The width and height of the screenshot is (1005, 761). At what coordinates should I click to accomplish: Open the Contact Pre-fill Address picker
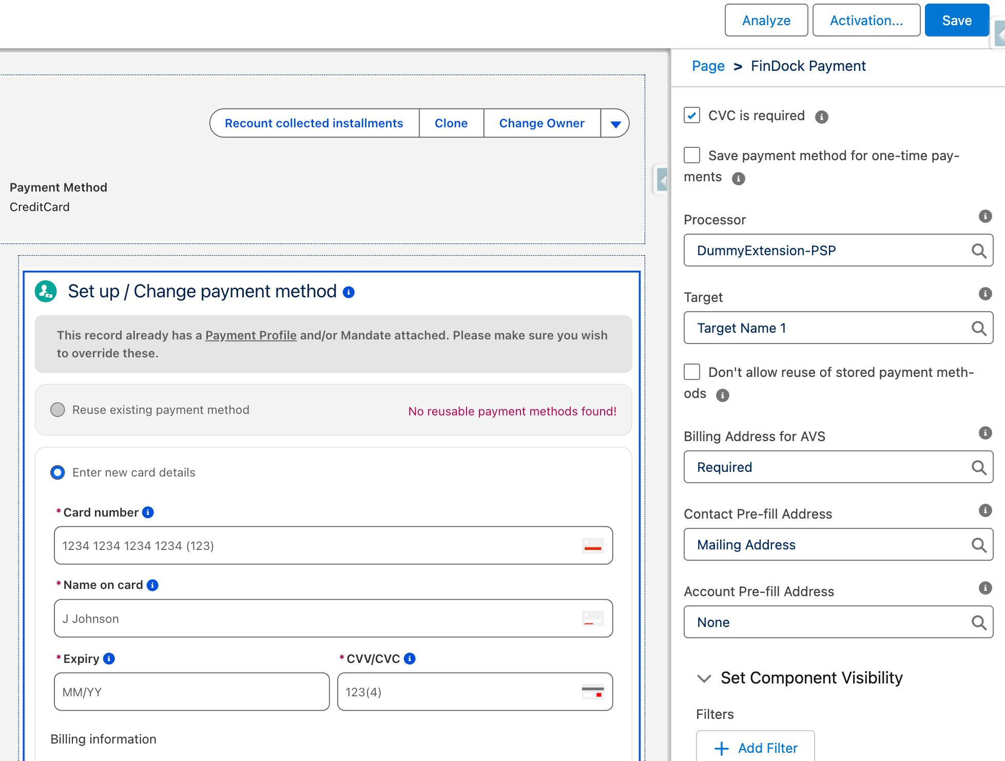point(978,544)
